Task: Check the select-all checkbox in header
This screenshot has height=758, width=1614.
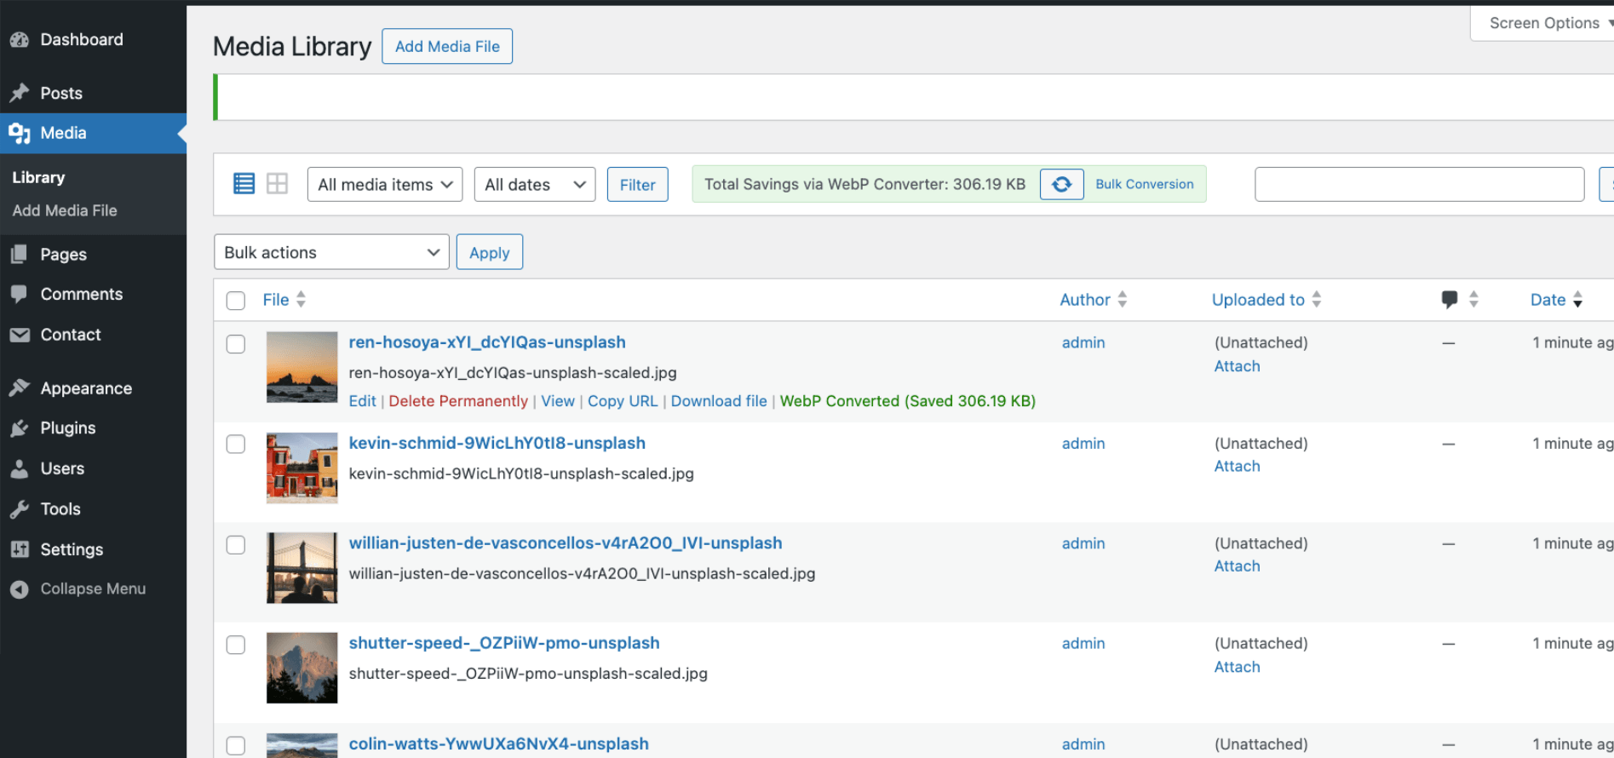Action: pyautogui.click(x=236, y=301)
